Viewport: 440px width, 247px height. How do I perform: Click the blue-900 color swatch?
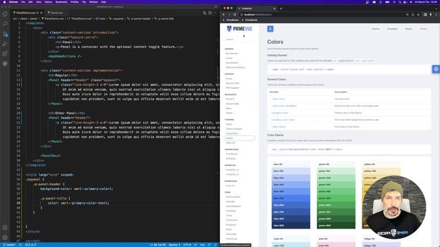[x=291, y=226]
